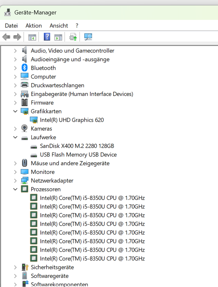Select the Prozessoren category icon
This screenshot has width=218, height=287.
click(24, 189)
